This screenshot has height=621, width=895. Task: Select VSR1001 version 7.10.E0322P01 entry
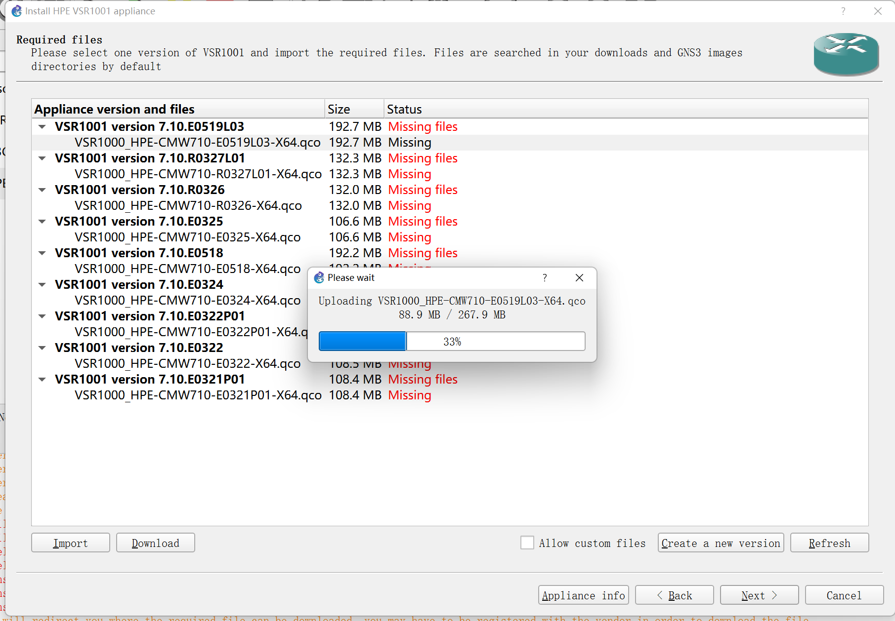tap(150, 316)
